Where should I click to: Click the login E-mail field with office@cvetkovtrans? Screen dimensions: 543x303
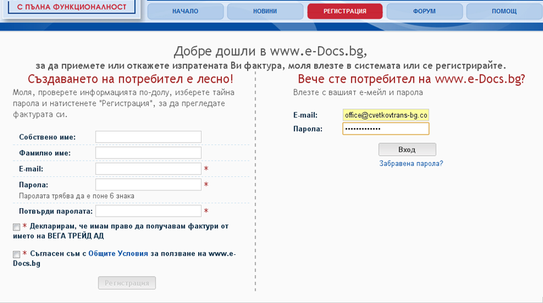pyautogui.click(x=386, y=115)
